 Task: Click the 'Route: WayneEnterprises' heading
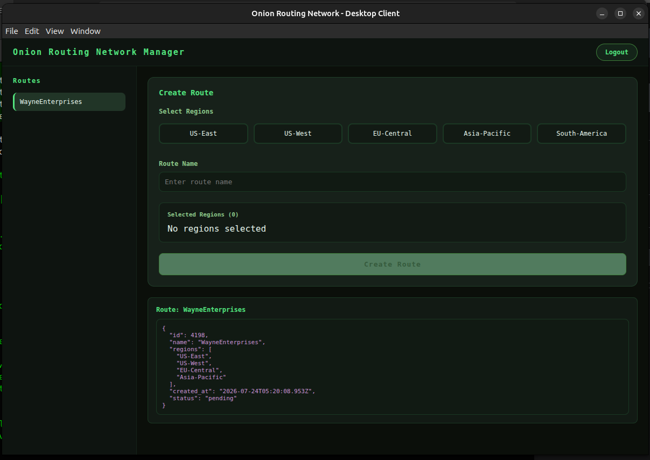click(x=201, y=310)
